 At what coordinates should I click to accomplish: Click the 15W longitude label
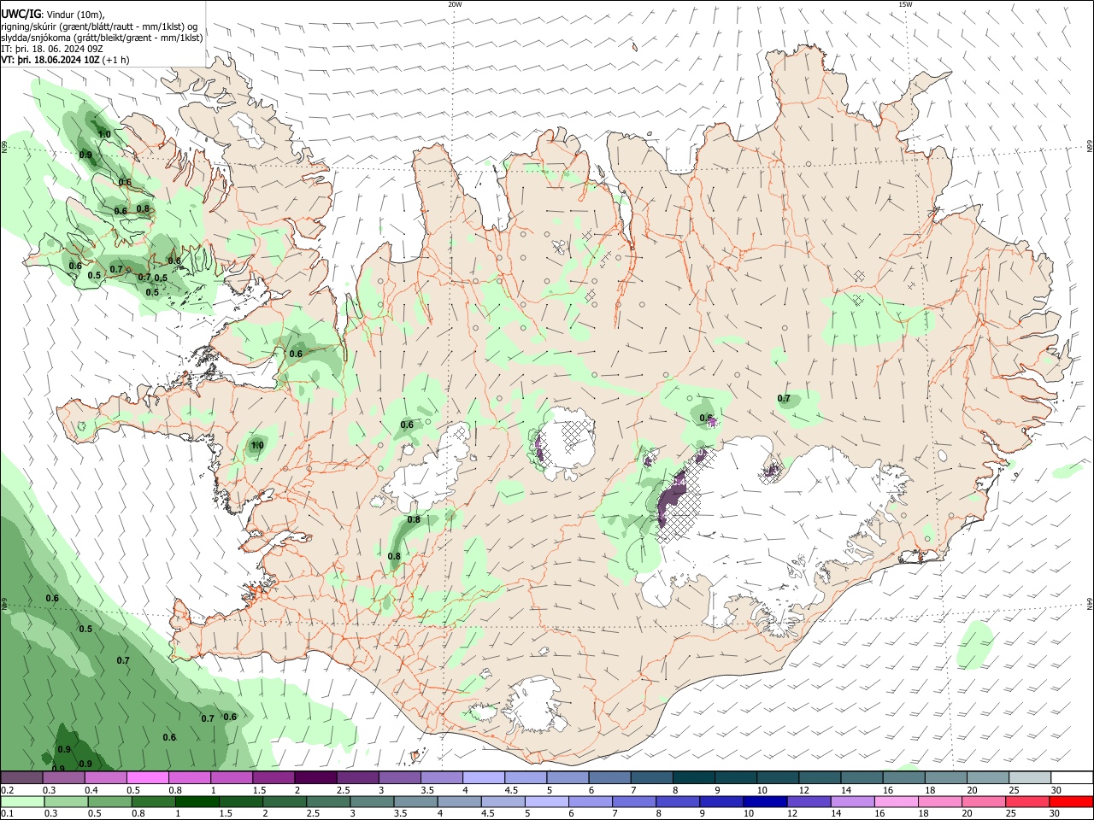tap(905, 4)
